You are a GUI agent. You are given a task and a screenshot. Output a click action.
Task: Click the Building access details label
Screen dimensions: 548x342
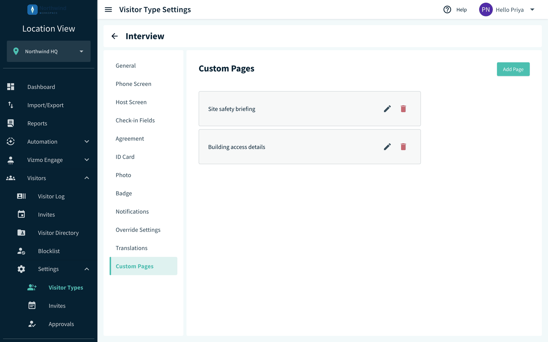[x=237, y=147]
